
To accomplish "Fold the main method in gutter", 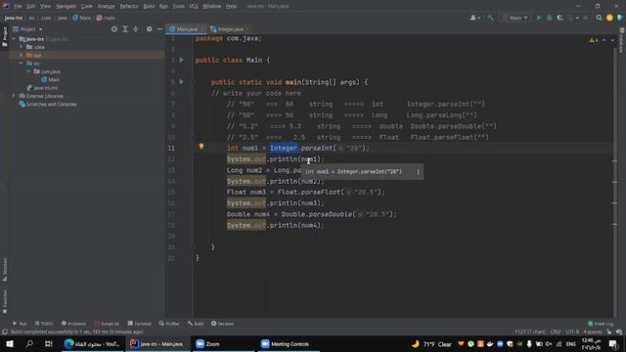I will tap(194, 82).
